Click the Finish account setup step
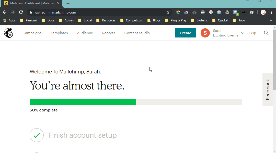 point(83,135)
